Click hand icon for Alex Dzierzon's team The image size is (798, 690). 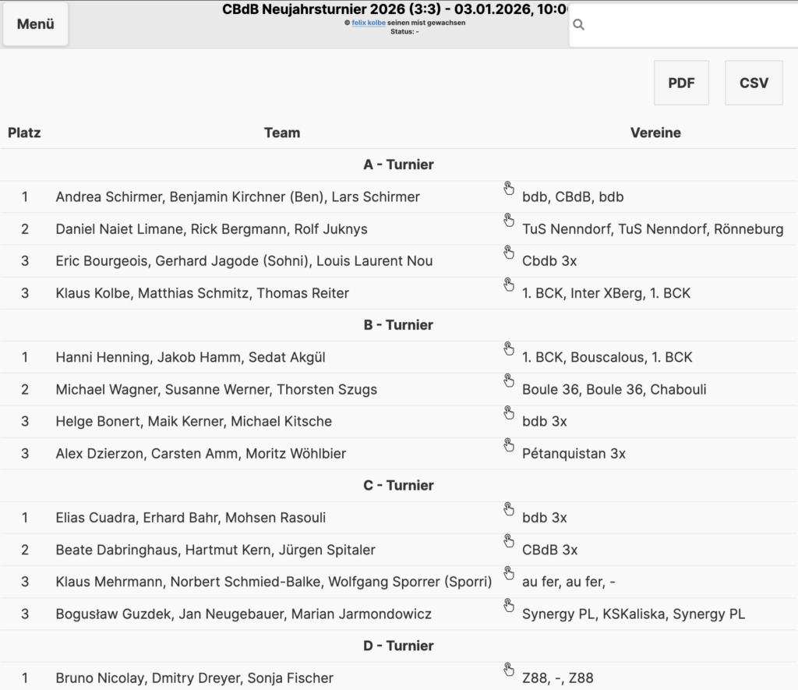(x=509, y=445)
